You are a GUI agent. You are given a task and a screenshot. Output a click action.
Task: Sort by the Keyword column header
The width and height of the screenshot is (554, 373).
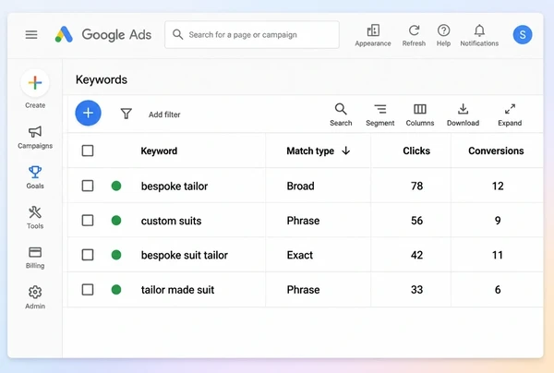click(x=159, y=150)
